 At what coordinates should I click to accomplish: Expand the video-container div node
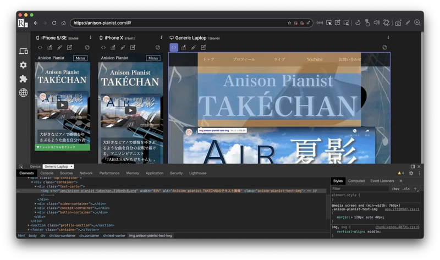[x=35, y=203]
